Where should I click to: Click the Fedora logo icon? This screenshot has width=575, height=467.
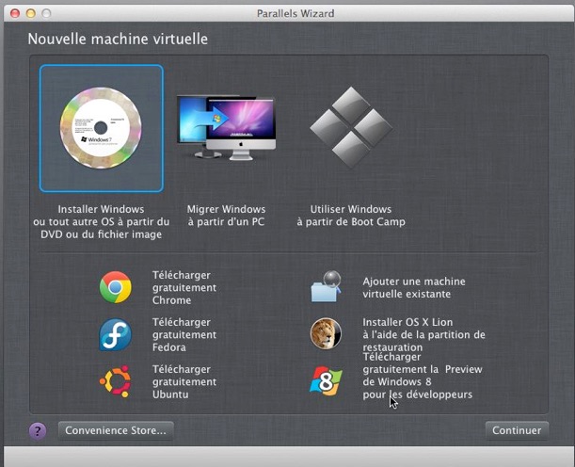click(x=116, y=334)
